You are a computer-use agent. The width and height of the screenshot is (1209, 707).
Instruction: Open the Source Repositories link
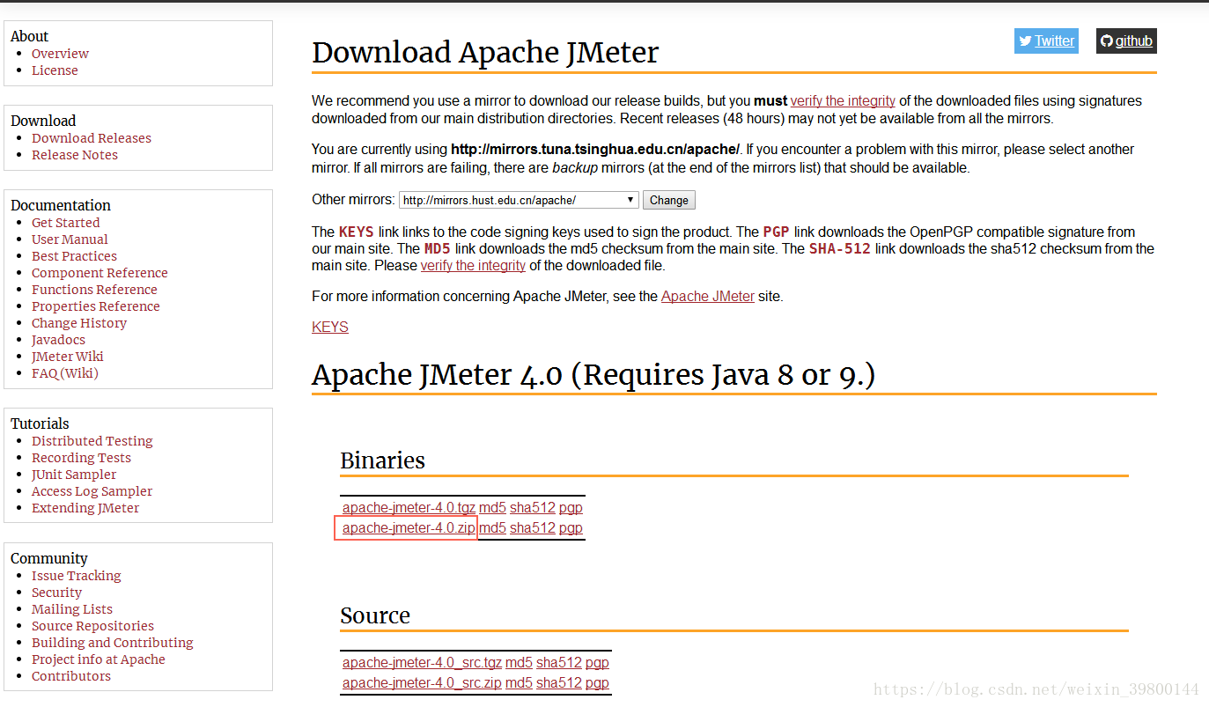point(92,626)
